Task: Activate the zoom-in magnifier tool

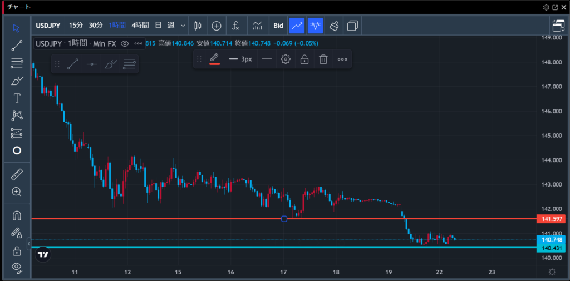Action: point(17,192)
